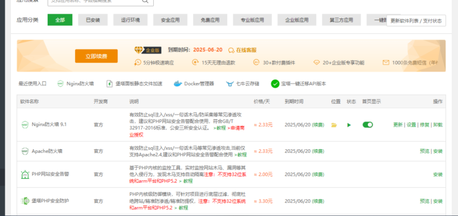Image resolution: width=458 pixels, height=216 pixels.
Task: Open 宝塔一键迁移API版本 shortcut
Action: [x=298, y=84]
